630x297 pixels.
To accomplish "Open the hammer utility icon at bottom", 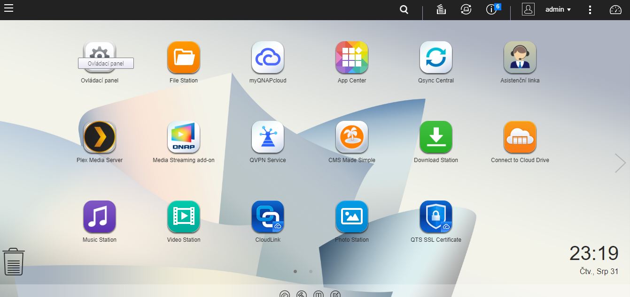I will [x=302, y=294].
